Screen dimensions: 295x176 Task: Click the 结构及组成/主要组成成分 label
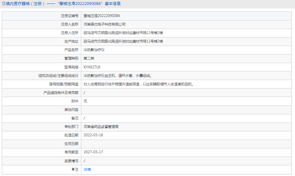coord(58,76)
